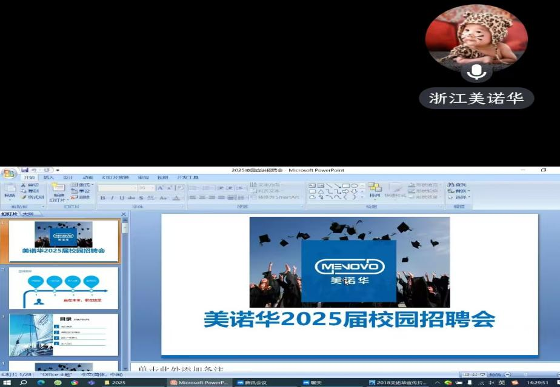Image resolution: width=560 pixels, height=387 pixels.
Task: Clear all formatting with eraser icon
Action: [x=179, y=188]
